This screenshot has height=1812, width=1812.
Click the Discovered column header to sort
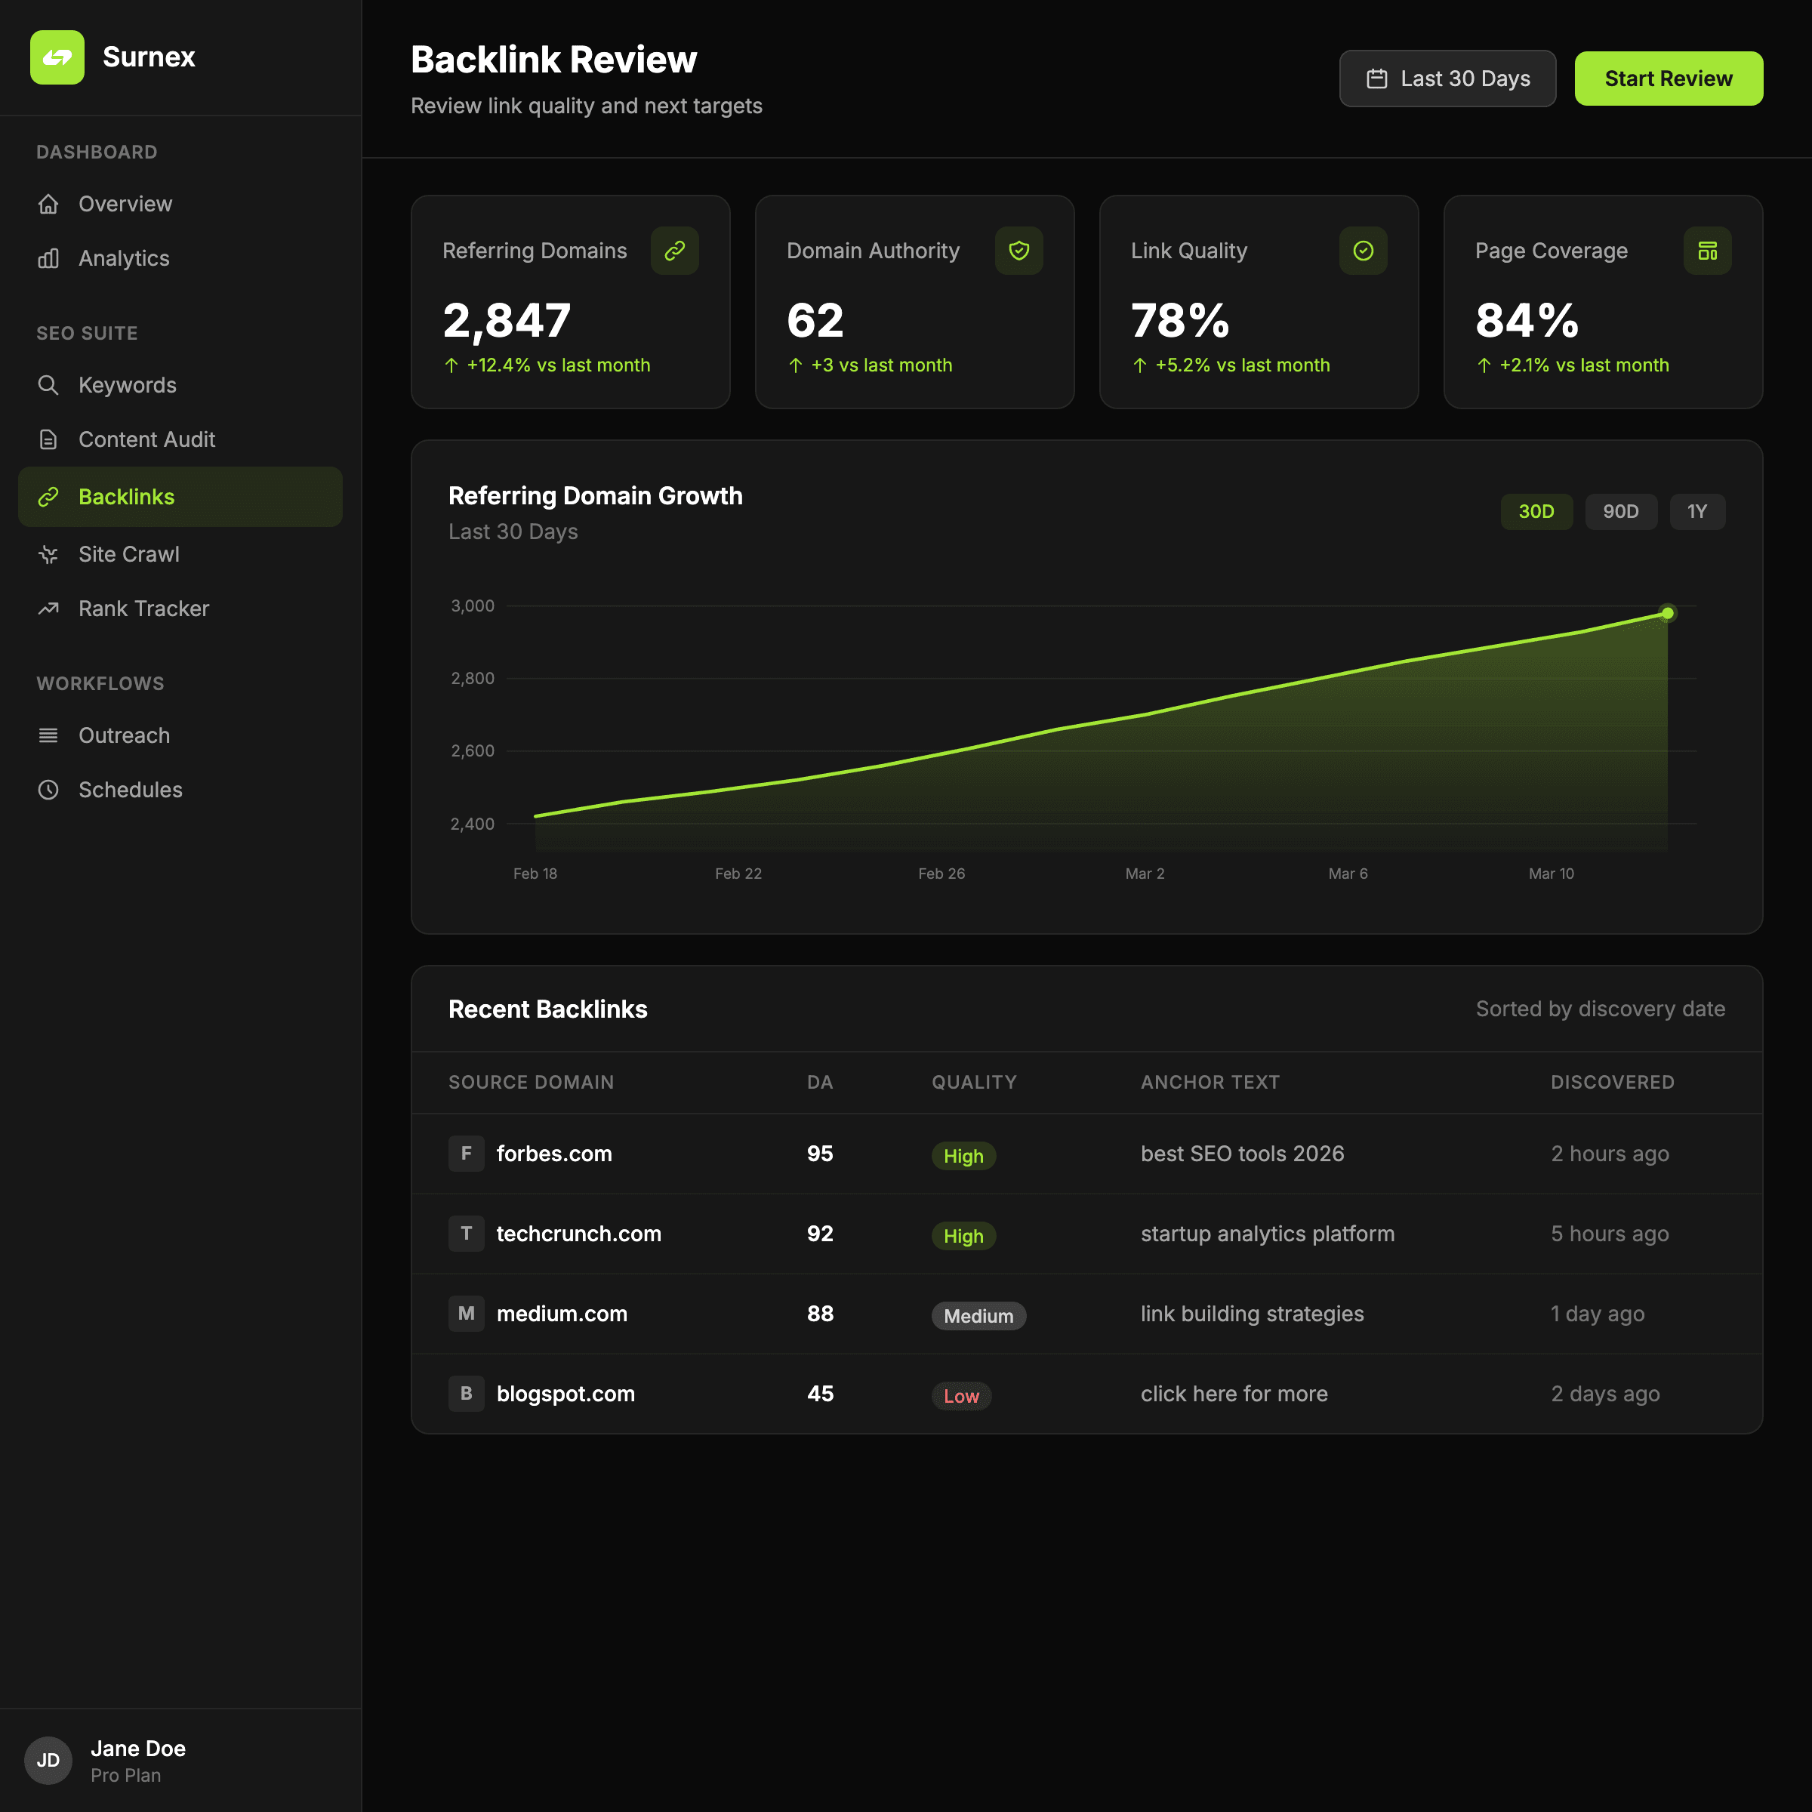pyautogui.click(x=1611, y=1083)
